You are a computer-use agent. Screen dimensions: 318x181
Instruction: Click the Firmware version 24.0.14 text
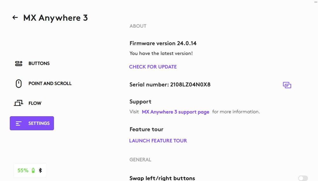(165, 43)
